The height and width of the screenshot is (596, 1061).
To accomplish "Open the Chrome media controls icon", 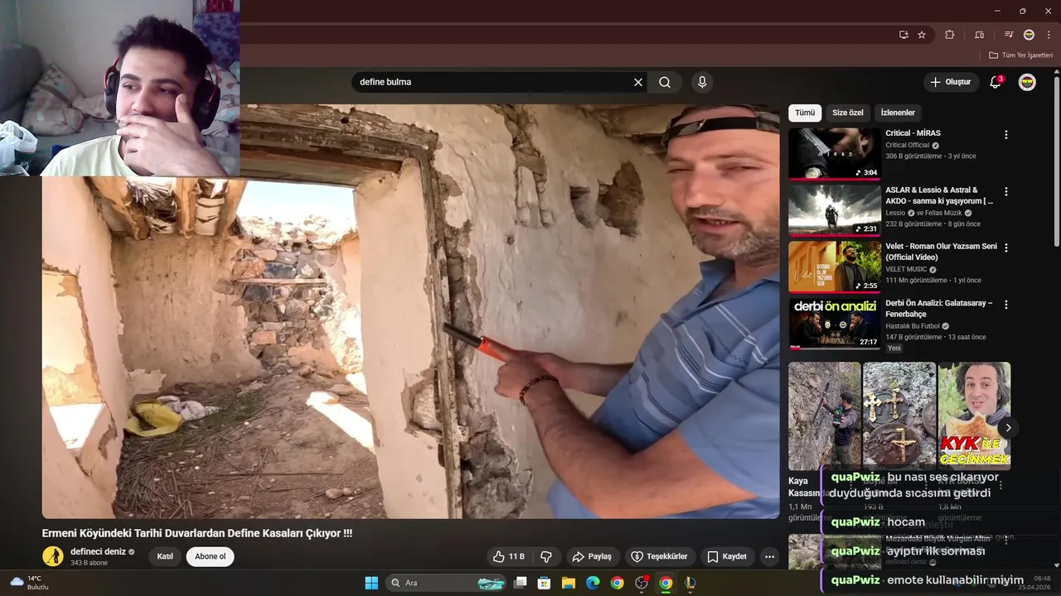I will point(1009,35).
